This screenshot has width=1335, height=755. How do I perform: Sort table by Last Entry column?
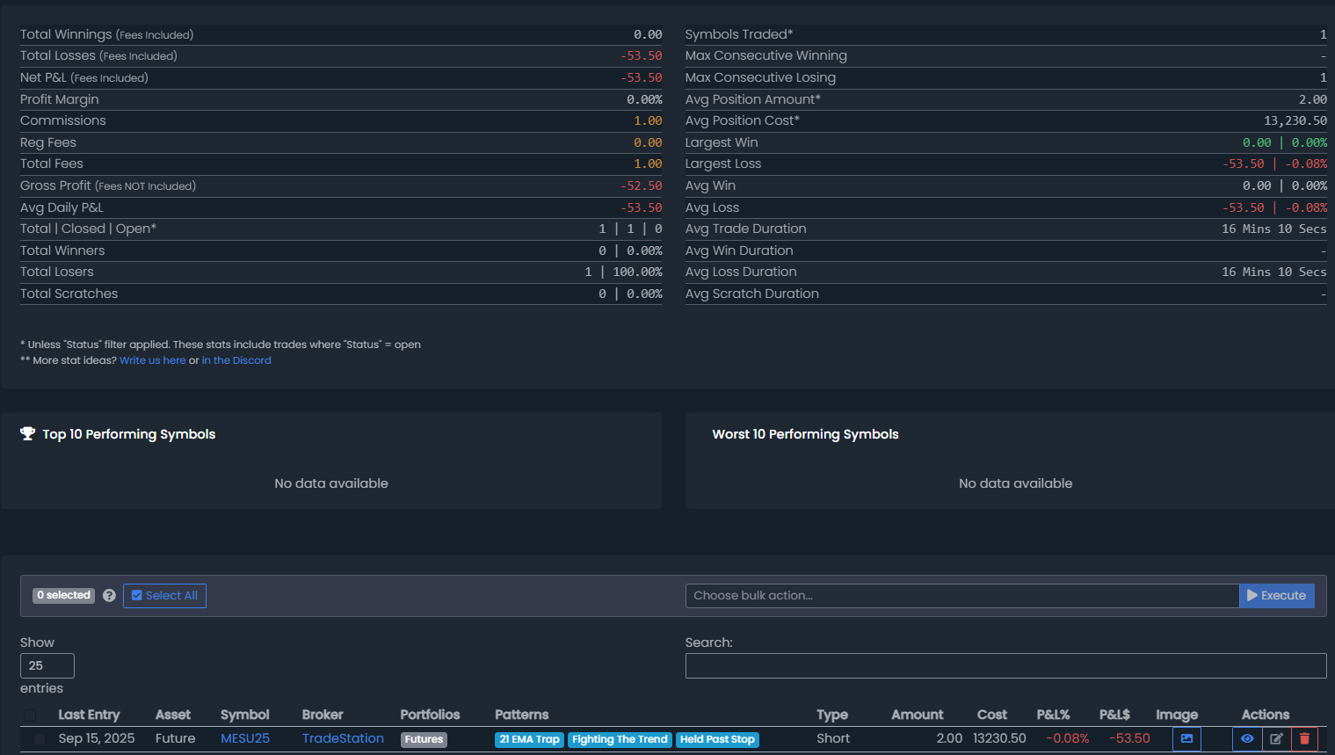tap(89, 715)
